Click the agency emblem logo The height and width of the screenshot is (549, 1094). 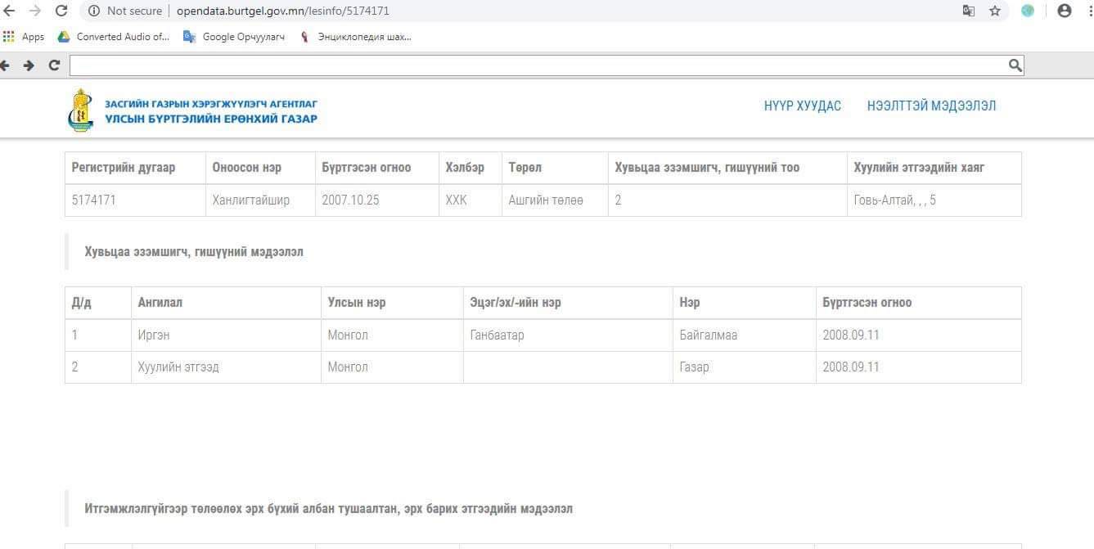[x=79, y=110]
